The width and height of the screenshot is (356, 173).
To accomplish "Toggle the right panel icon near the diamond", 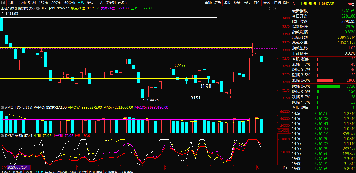I will (274, 9).
